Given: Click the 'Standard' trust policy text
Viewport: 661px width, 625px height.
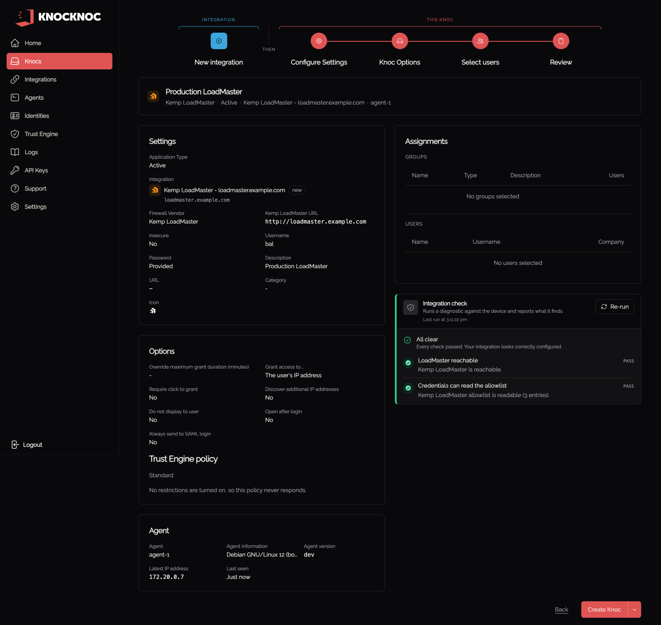Looking at the screenshot, I should pyautogui.click(x=161, y=475).
